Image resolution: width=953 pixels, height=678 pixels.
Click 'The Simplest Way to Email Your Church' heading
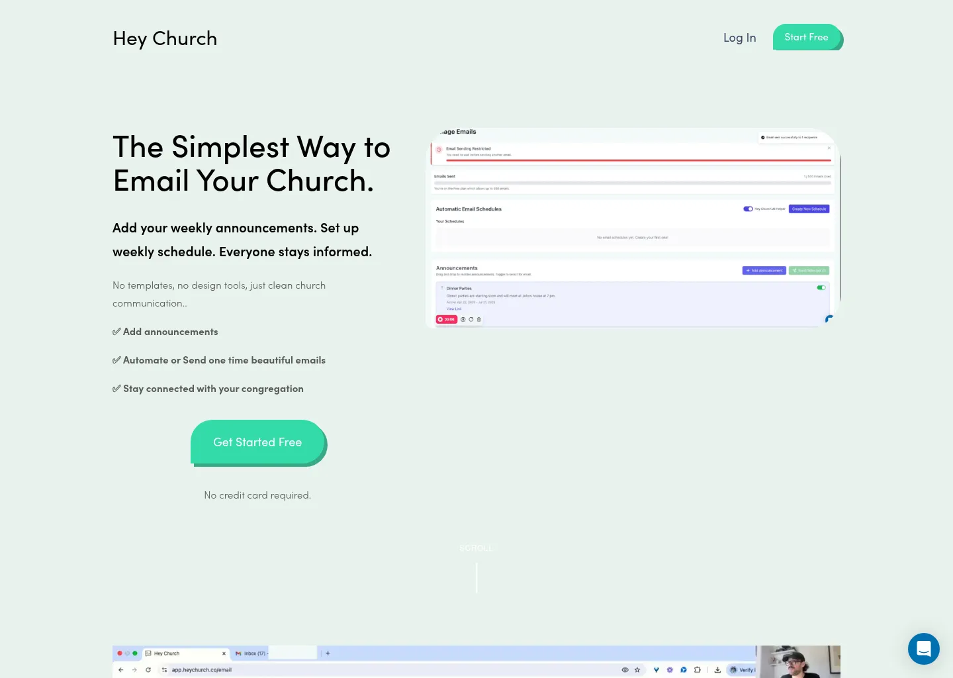click(251, 164)
